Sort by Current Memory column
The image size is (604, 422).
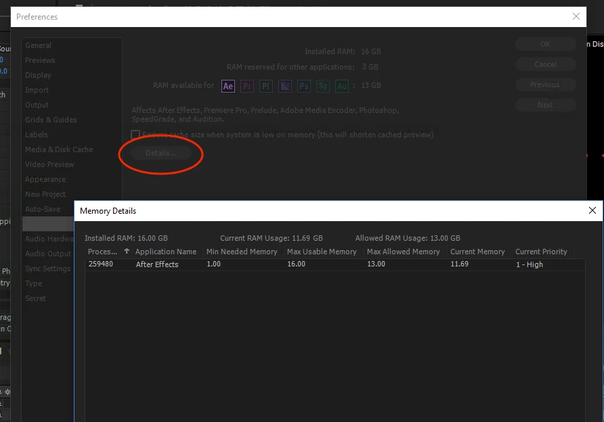coord(477,252)
